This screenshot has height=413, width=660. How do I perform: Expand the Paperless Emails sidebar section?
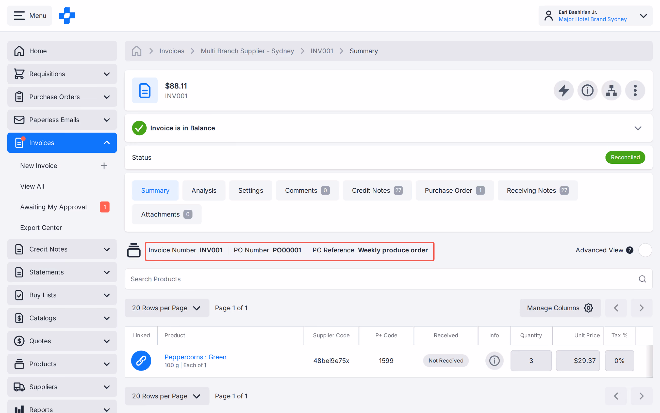[x=62, y=120]
